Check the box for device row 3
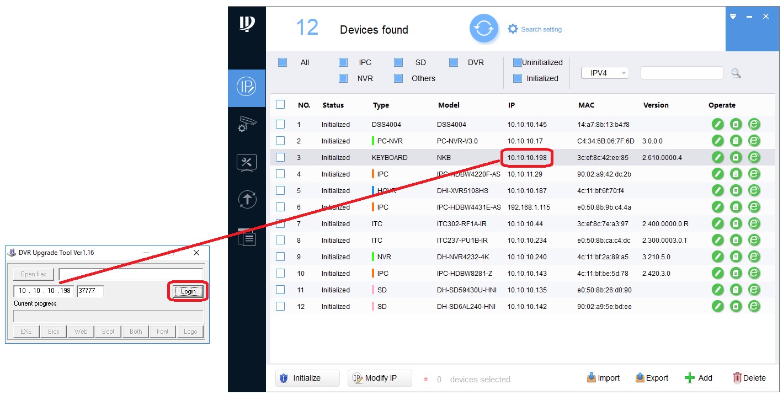This screenshot has height=395, width=783. [x=280, y=157]
